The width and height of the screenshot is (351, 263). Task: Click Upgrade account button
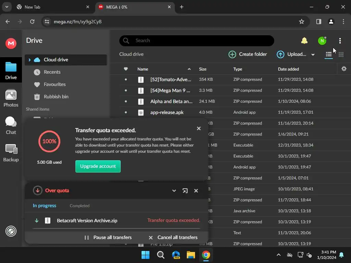click(x=98, y=166)
